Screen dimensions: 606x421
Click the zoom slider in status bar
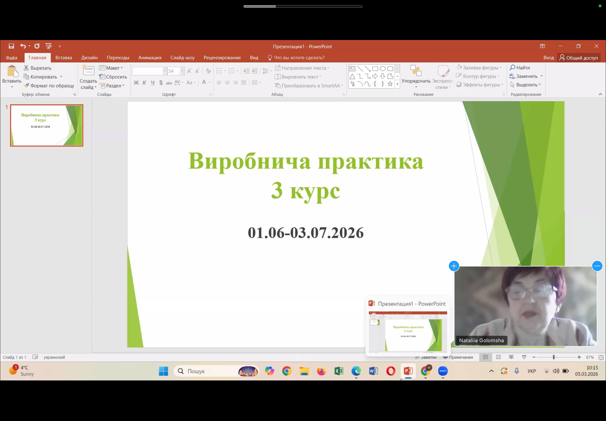554,357
